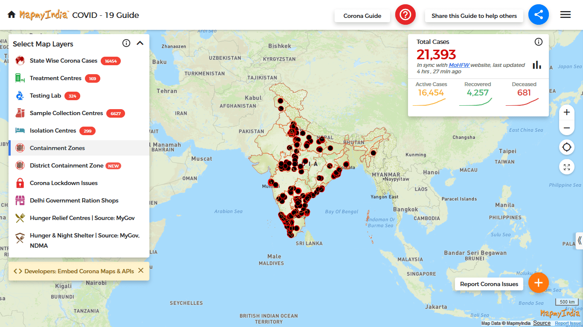Viewport: 583px width, 327px height.
Task: Open the red help question mark
Action: (x=405, y=14)
